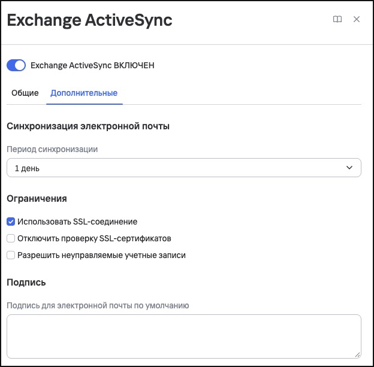Click the "Exchange ActiveSync" panel title
Image resolution: width=374 pixels, height=367 pixels.
point(89,20)
